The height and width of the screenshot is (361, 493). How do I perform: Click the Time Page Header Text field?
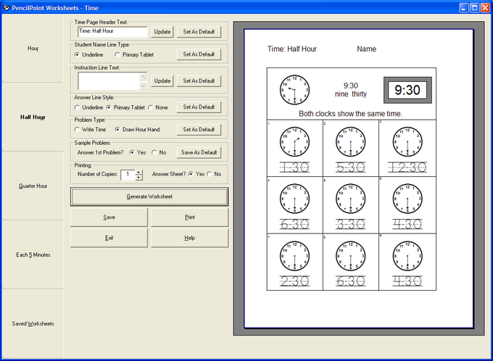112,32
